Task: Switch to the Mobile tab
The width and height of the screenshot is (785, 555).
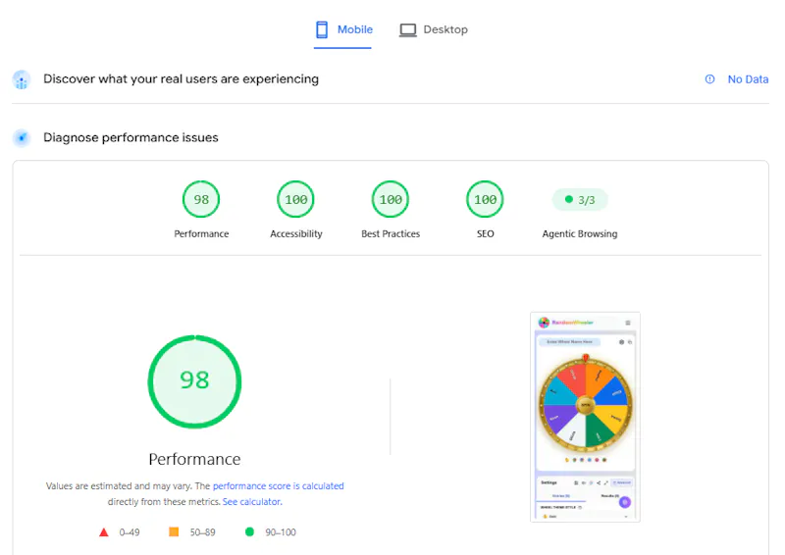Action: point(342,30)
